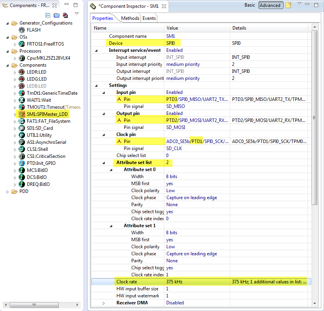Screen dimensions: 324x311
Task: Open the Component Inspector view menu arrow
Action: pos(299,4)
